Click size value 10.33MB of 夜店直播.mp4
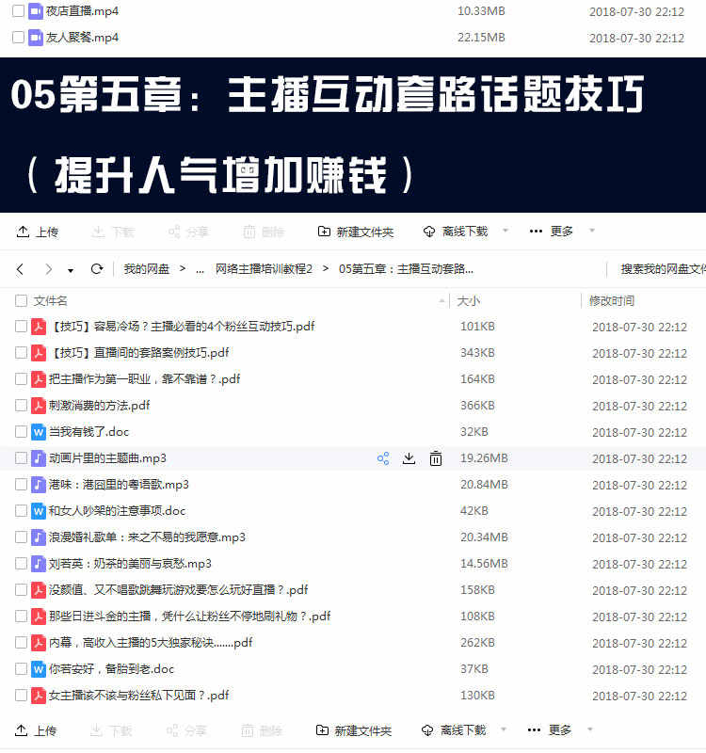Screen dimensions: 706x753 tap(481, 11)
